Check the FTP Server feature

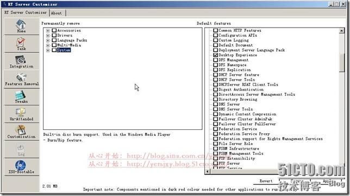tap(215, 164)
